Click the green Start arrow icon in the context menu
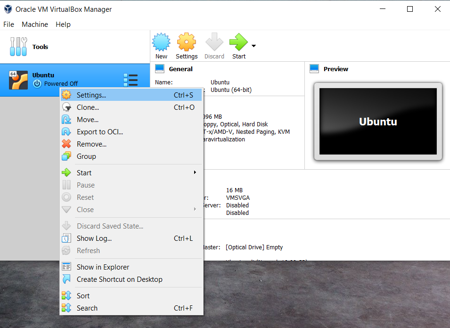This screenshot has width=450, height=328. click(x=66, y=172)
